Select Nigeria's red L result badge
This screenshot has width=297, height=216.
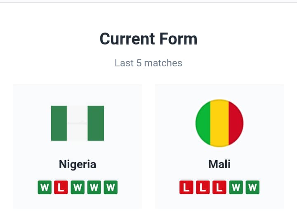tap(61, 188)
